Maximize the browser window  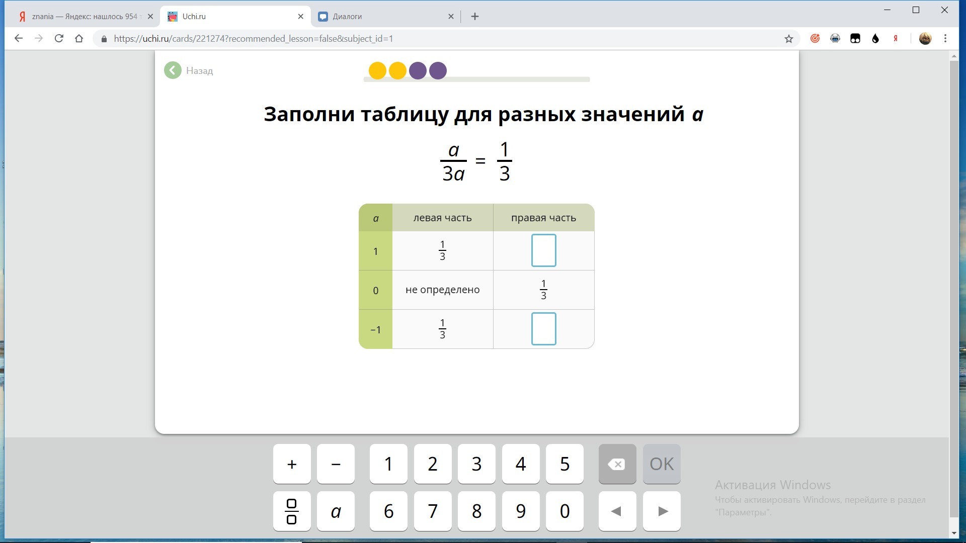click(916, 10)
